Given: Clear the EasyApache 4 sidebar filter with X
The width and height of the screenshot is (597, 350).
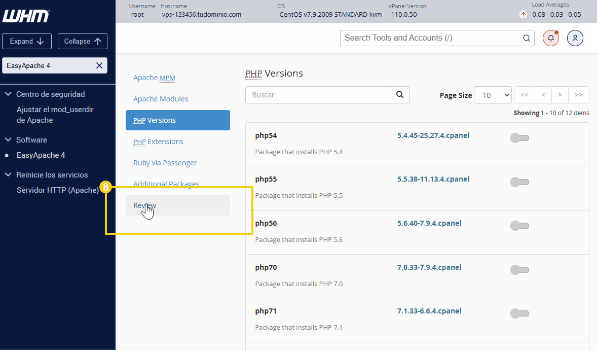Looking at the screenshot, I should click(99, 65).
